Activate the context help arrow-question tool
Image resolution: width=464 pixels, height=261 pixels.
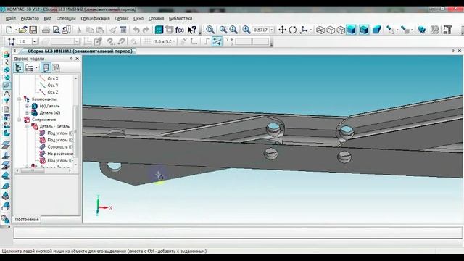[192, 30]
